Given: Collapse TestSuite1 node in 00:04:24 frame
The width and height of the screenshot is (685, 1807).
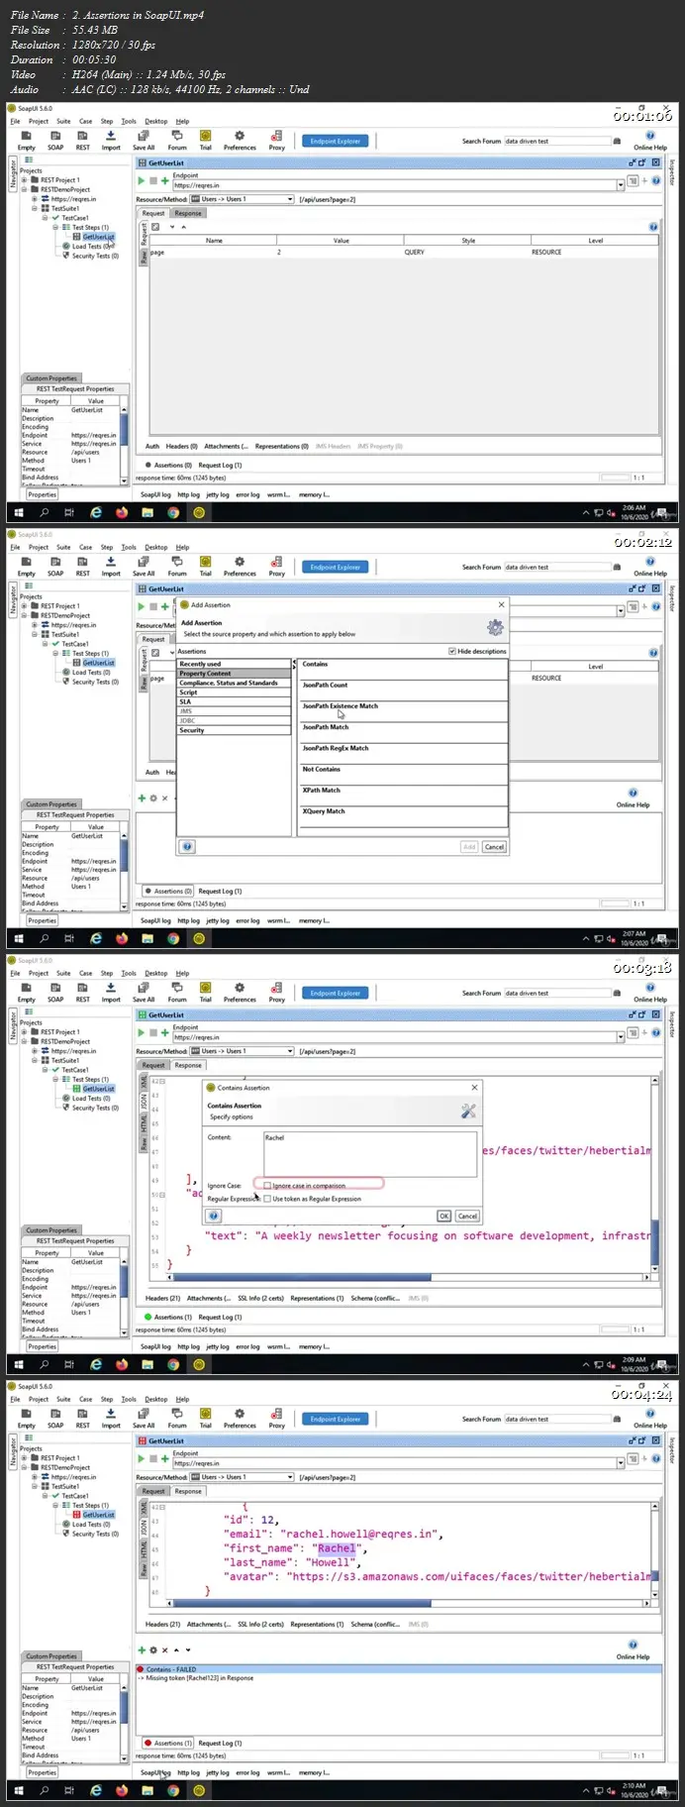Looking at the screenshot, I should (35, 1486).
